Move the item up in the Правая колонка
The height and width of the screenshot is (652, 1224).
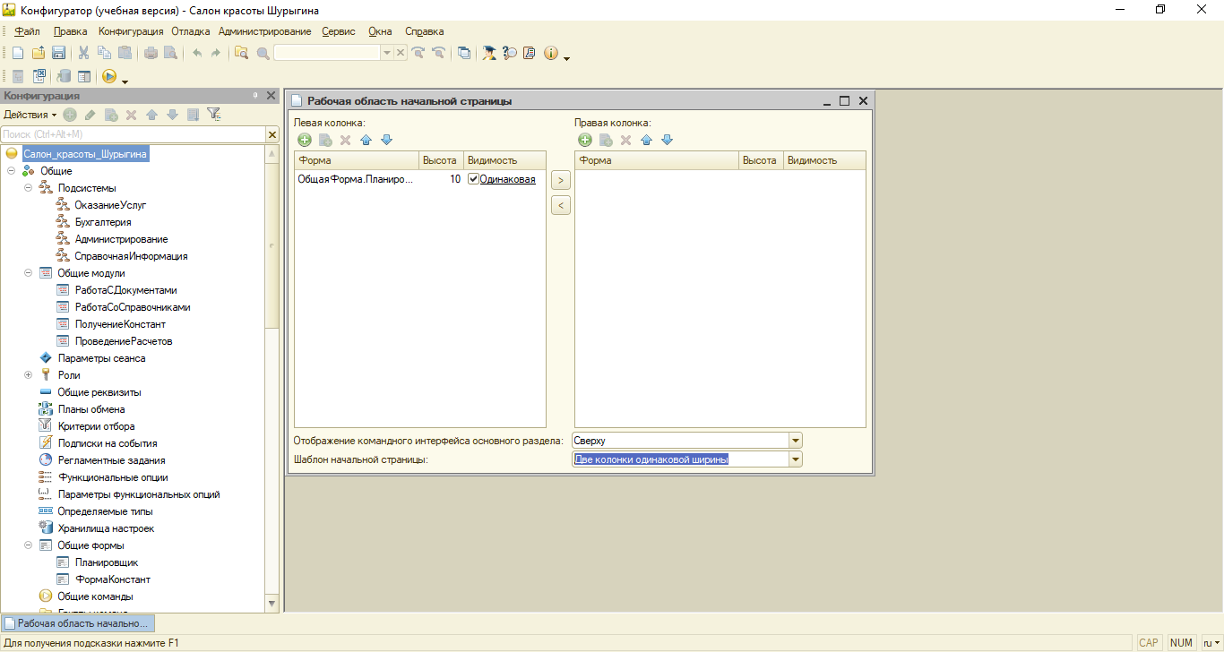[x=646, y=140]
